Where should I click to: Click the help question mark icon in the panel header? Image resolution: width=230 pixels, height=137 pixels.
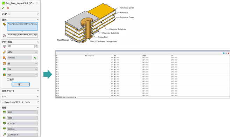point(37,3)
